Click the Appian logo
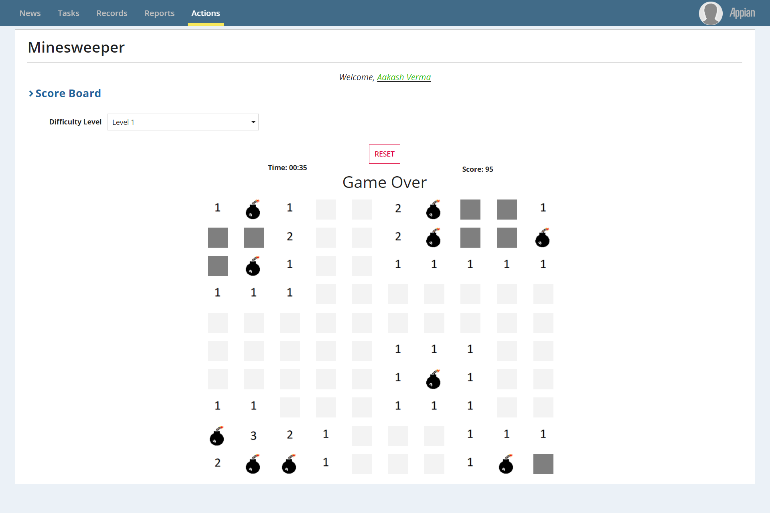This screenshot has height=513, width=770. (x=742, y=13)
